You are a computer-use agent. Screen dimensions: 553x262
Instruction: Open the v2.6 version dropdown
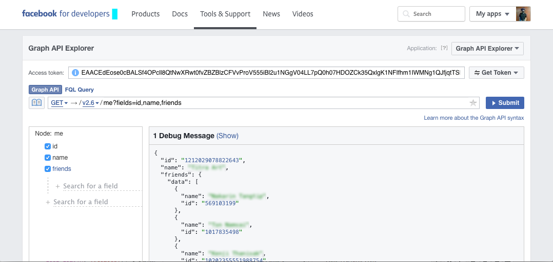tap(91, 103)
